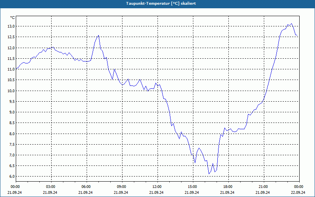315x197 pixels.
Task: Click the 15:00 time axis label
Action: pos(192,187)
